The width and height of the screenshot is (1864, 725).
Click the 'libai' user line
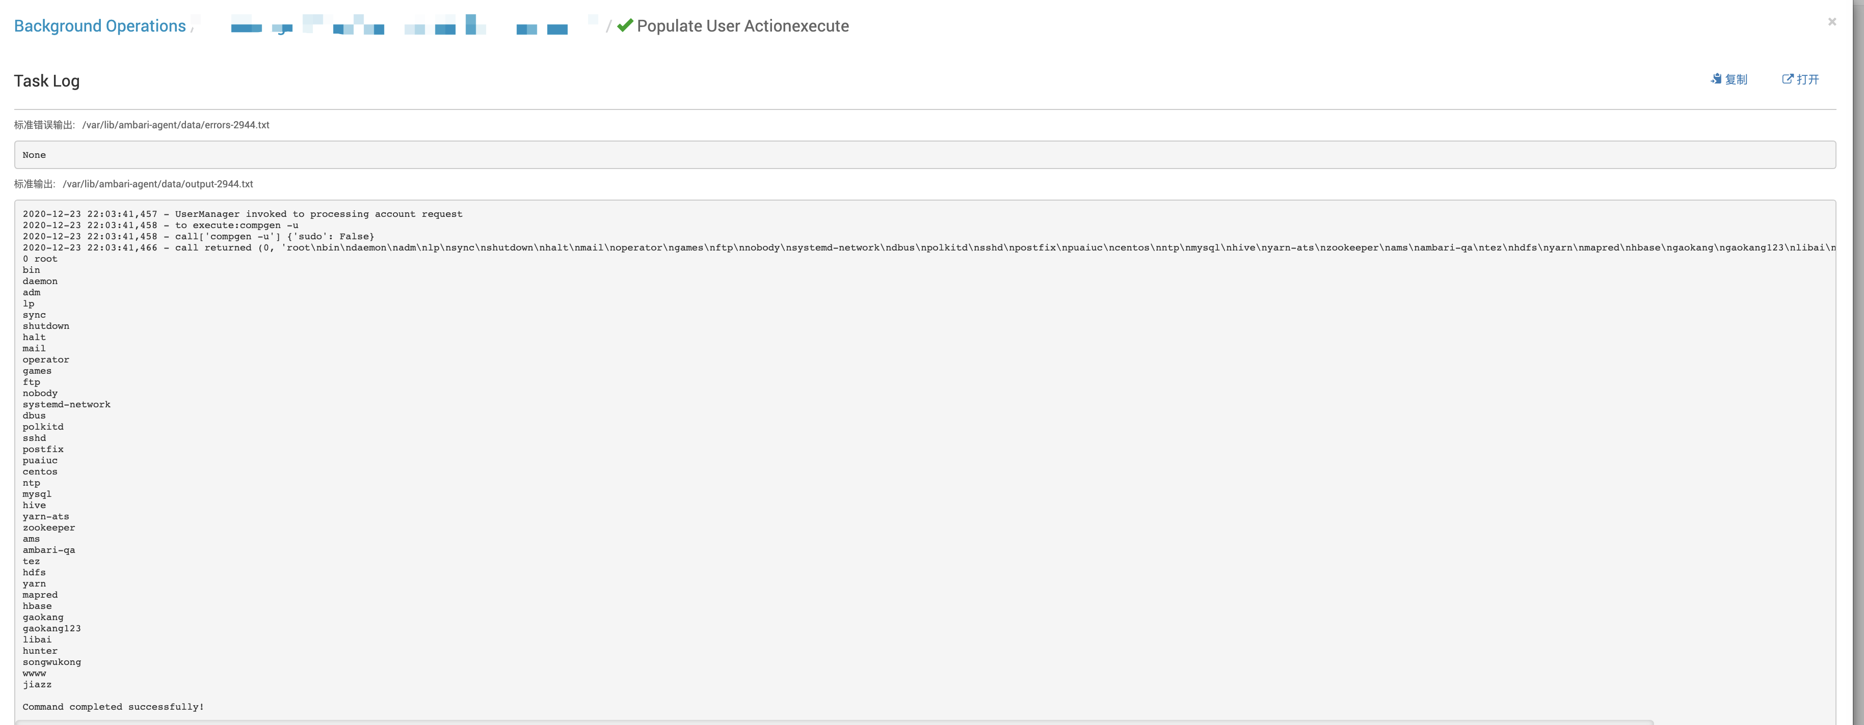tap(37, 639)
